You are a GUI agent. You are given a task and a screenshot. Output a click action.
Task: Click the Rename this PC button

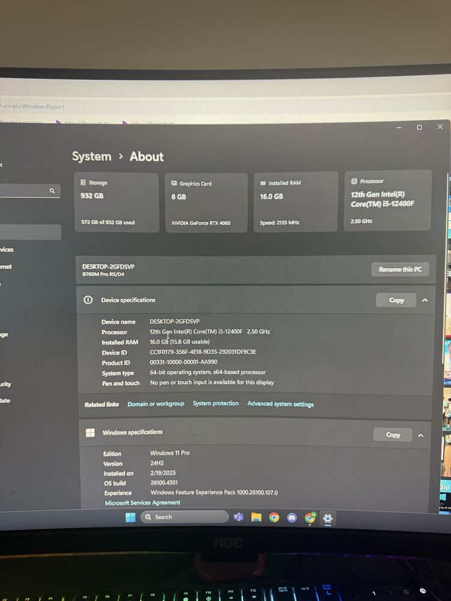click(x=400, y=269)
